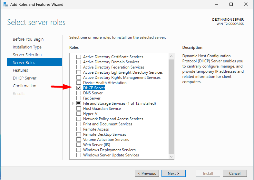Check Active Directory Rights Management Services

[x=79, y=78]
